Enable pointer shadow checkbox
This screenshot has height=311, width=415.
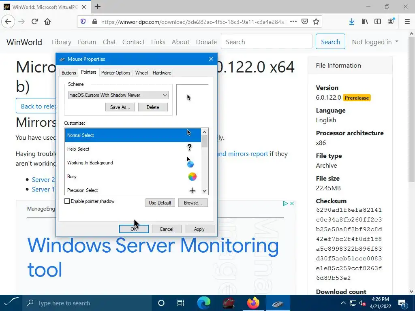pyautogui.click(x=67, y=201)
